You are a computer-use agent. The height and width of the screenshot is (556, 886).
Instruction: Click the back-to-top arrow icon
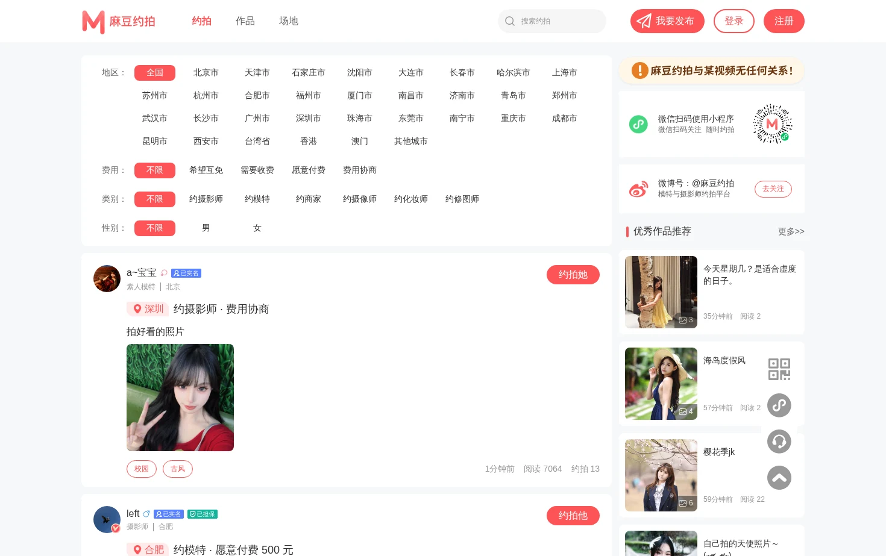[779, 478]
